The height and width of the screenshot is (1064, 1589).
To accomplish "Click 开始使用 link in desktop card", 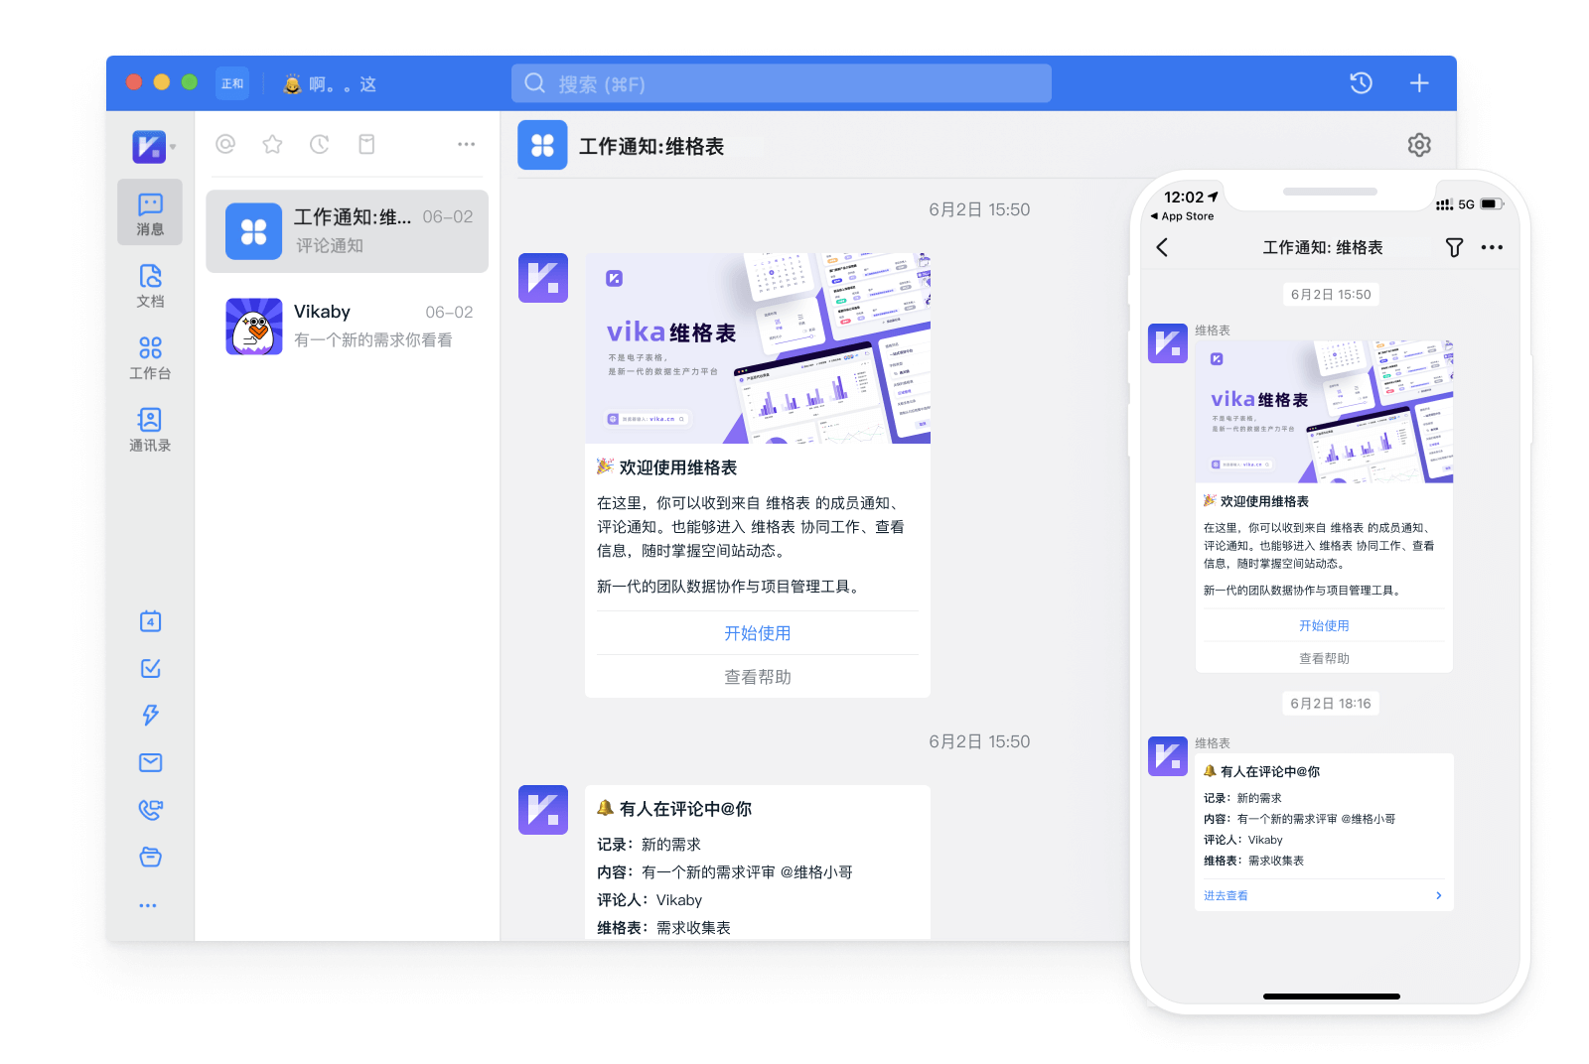I will (757, 633).
